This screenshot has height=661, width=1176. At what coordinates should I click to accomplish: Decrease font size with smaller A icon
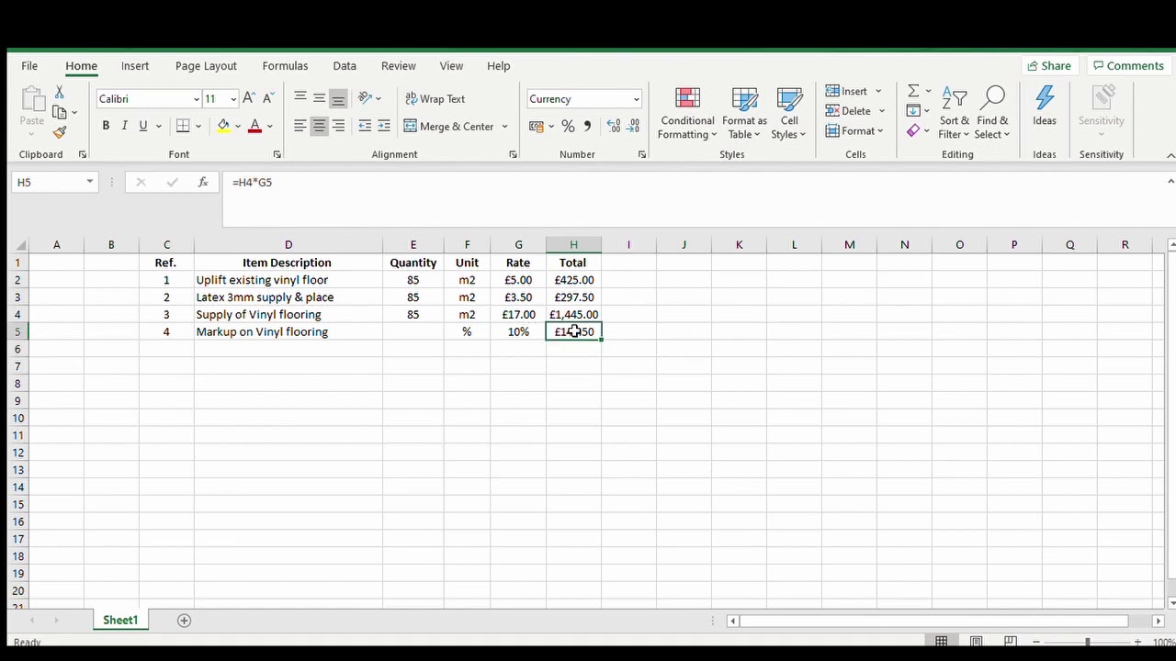click(x=268, y=98)
